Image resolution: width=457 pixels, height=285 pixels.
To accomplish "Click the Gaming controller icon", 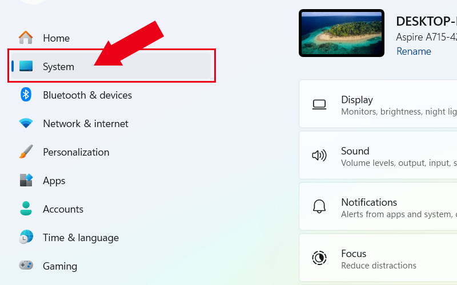I will coord(26,266).
